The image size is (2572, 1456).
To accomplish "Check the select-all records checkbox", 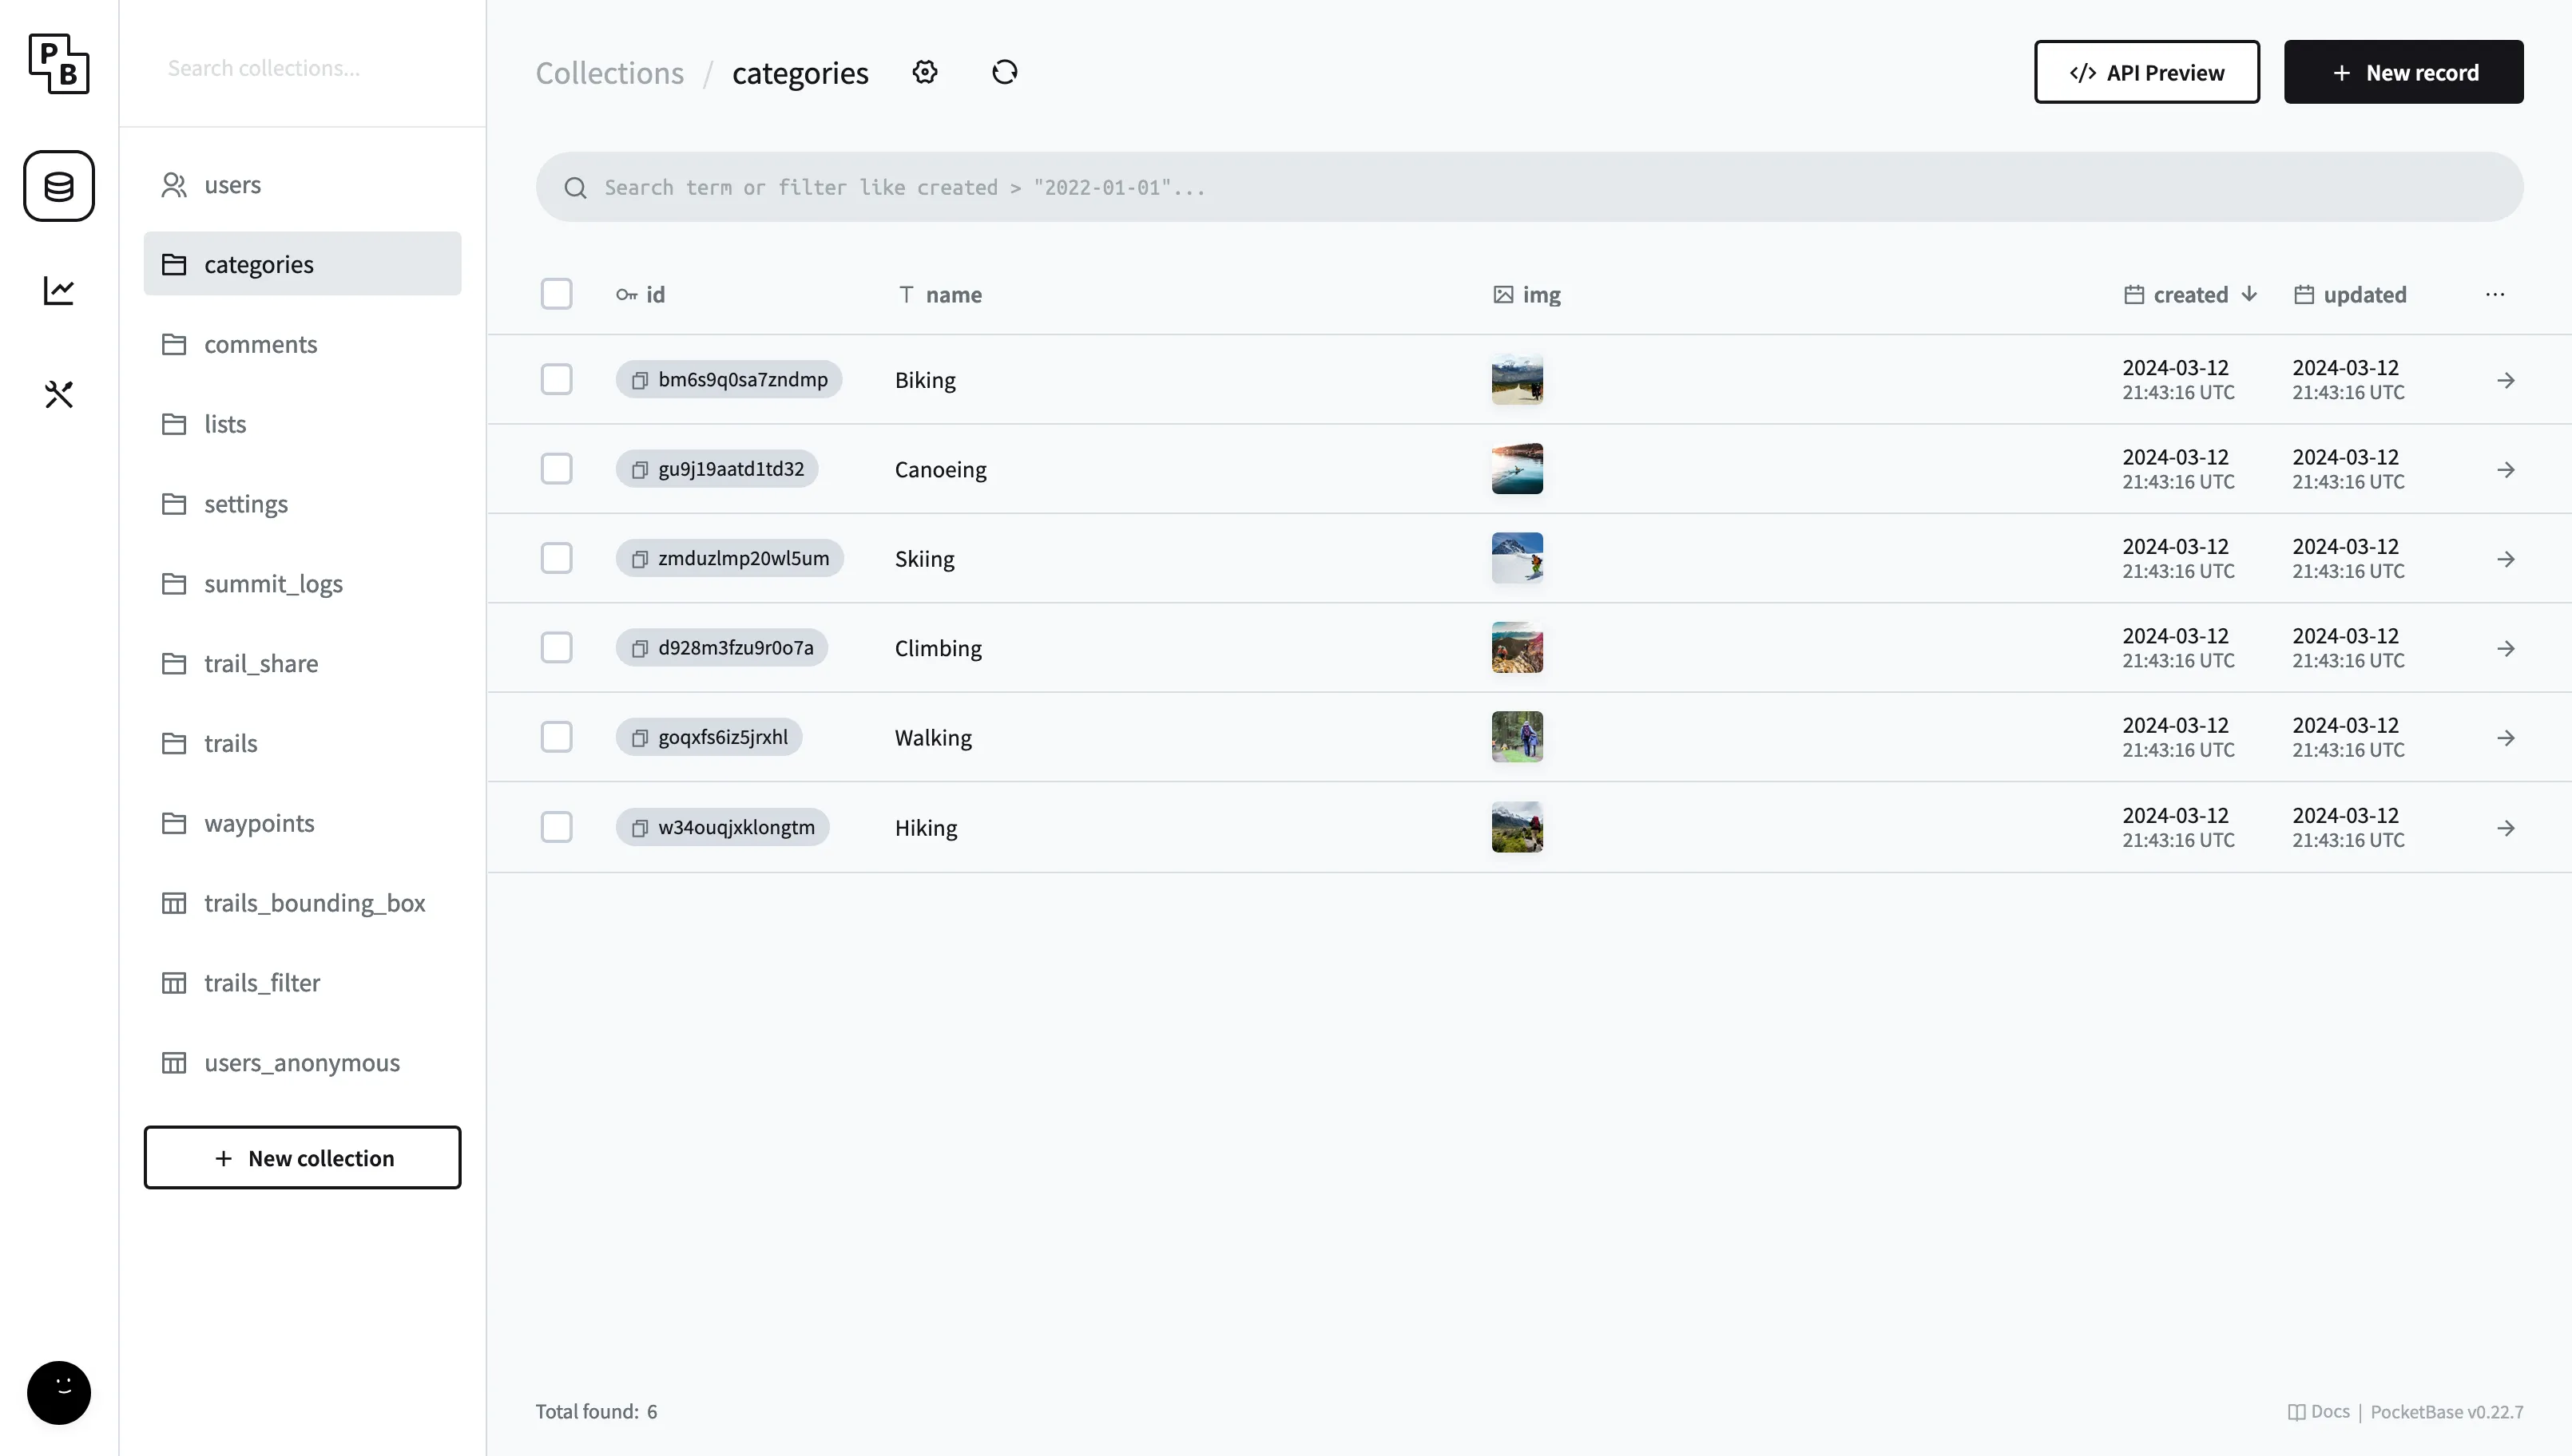I will tap(558, 293).
